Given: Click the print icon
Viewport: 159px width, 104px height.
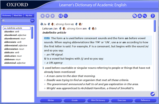Looking at the screenshot, I should [x=140, y=16].
